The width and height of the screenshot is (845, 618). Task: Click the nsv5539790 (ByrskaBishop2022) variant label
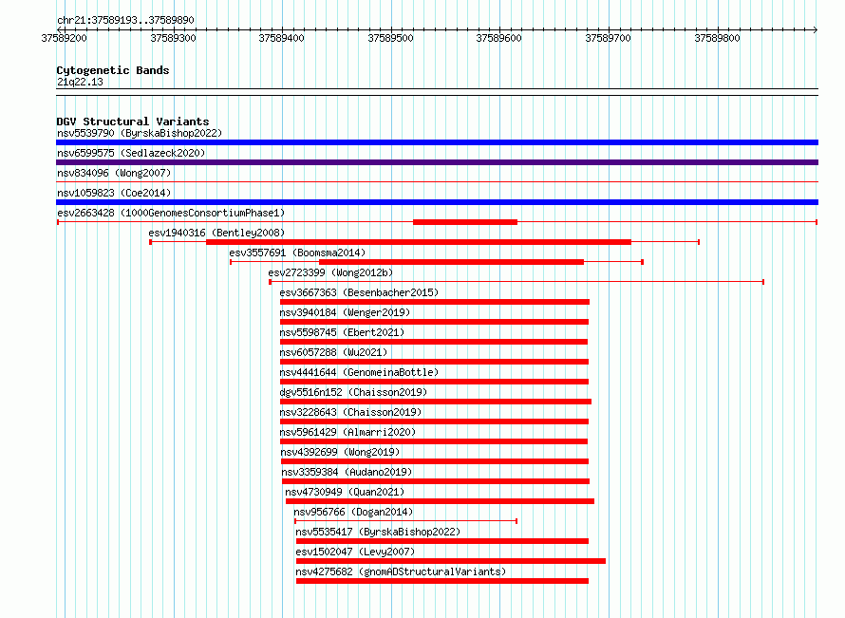(x=140, y=133)
